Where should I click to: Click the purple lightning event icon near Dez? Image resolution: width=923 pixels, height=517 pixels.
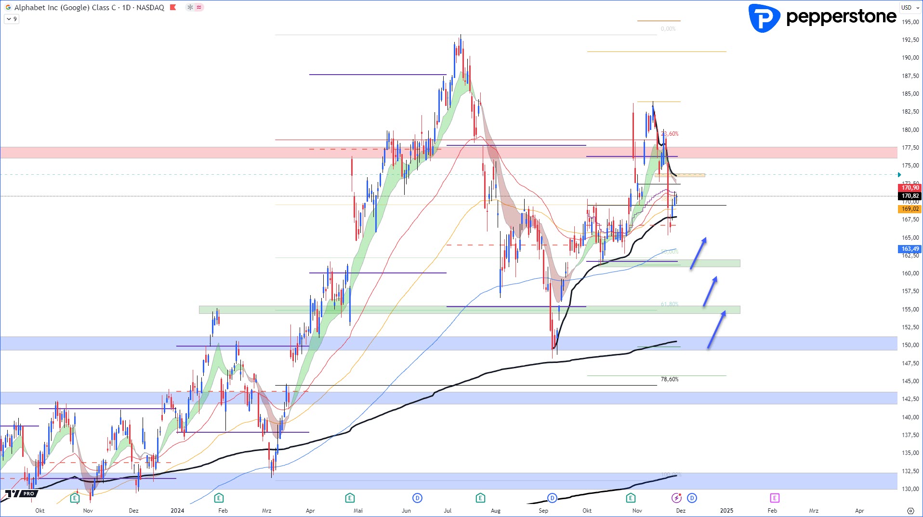tap(676, 498)
